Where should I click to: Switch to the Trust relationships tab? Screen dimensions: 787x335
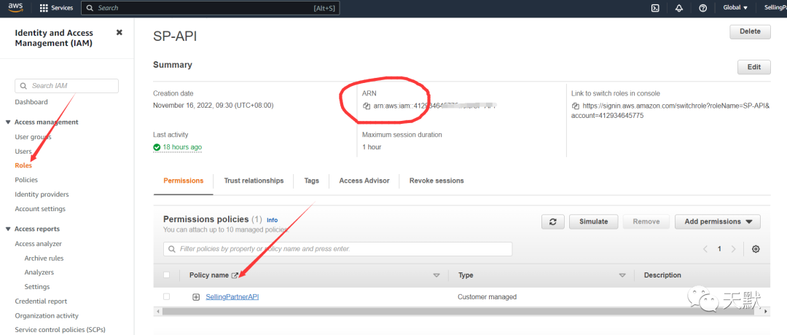tap(254, 181)
